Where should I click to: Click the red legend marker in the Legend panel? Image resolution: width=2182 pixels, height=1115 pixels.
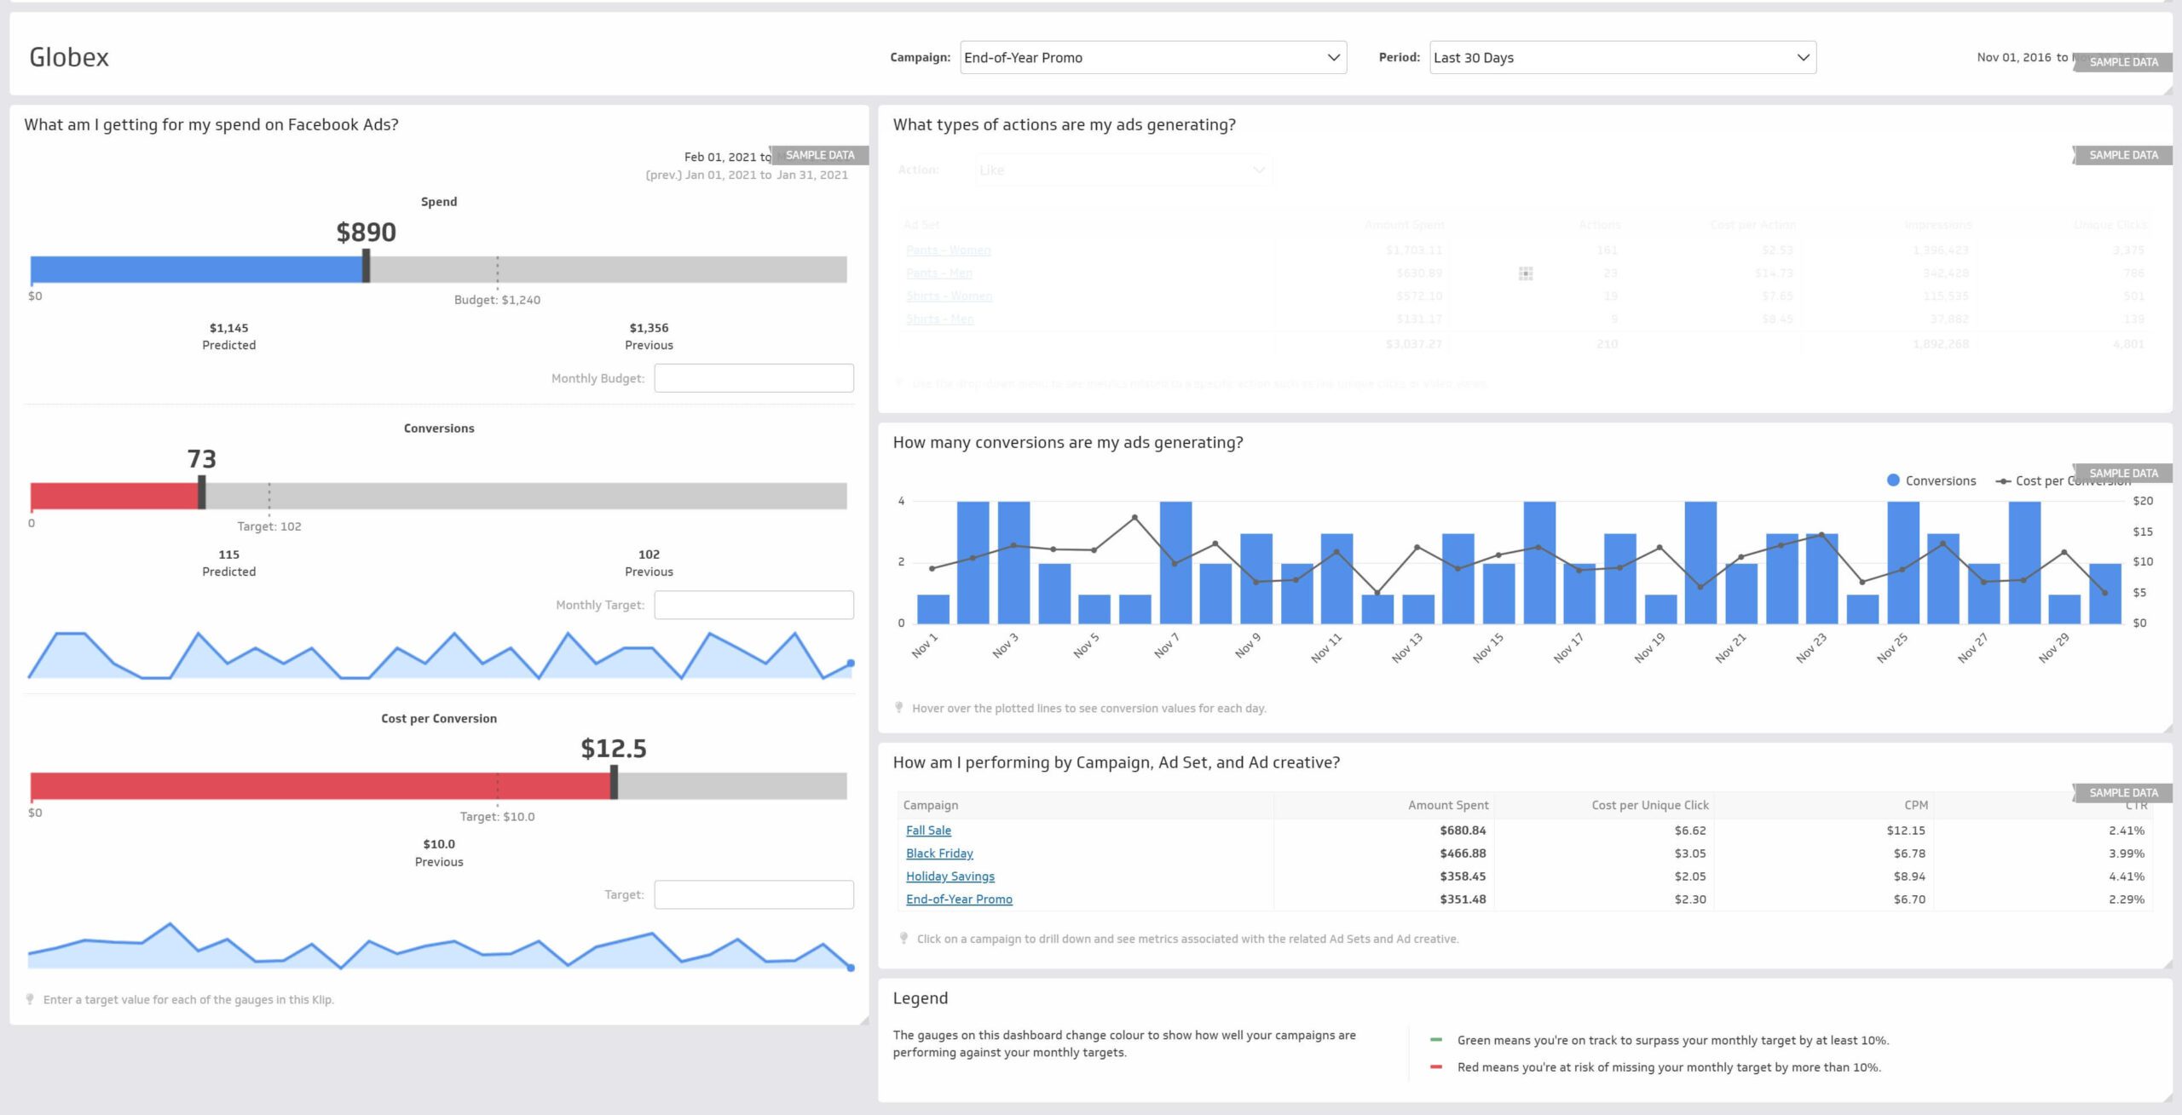pyautogui.click(x=1436, y=1066)
